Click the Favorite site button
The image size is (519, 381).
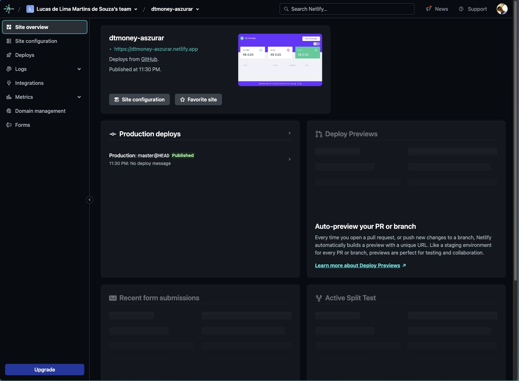click(x=198, y=99)
